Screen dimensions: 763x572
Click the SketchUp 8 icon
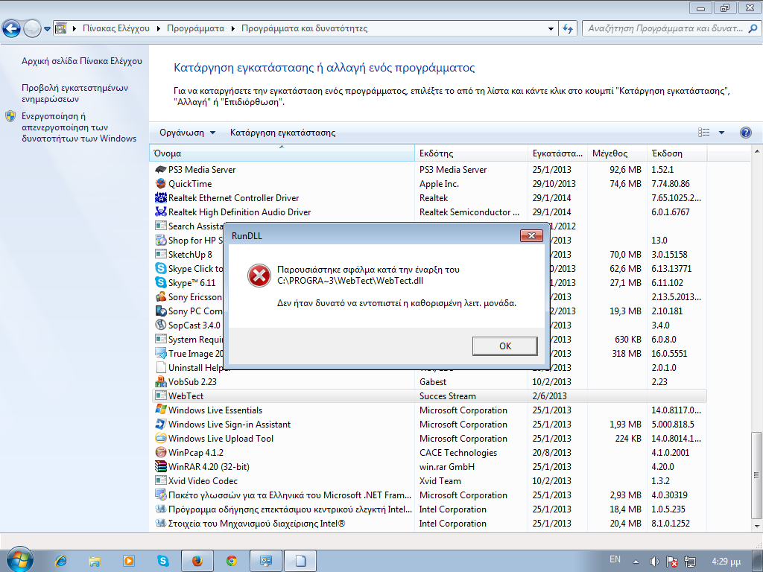click(x=161, y=255)
